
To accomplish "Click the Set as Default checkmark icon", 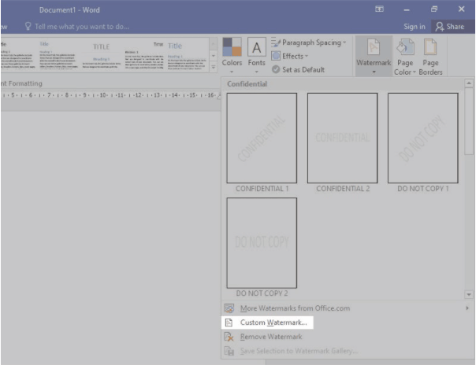I will pos(276,68).
